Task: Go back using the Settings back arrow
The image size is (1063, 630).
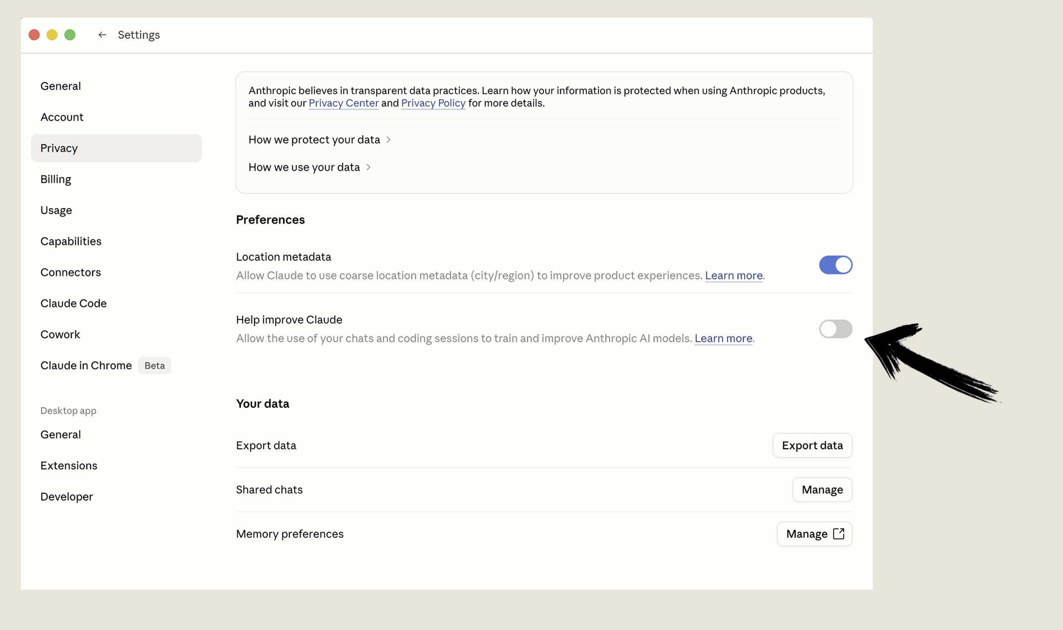Action: pos(102,35)
